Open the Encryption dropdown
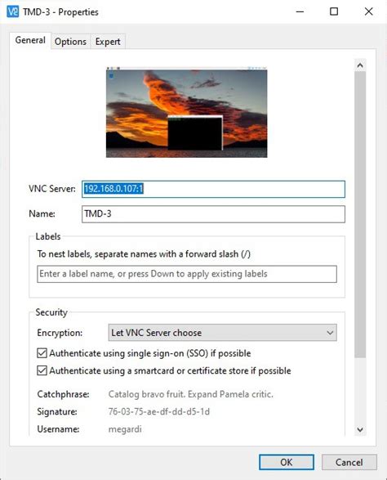The image size is (387, 480). [x=223, y=333]
